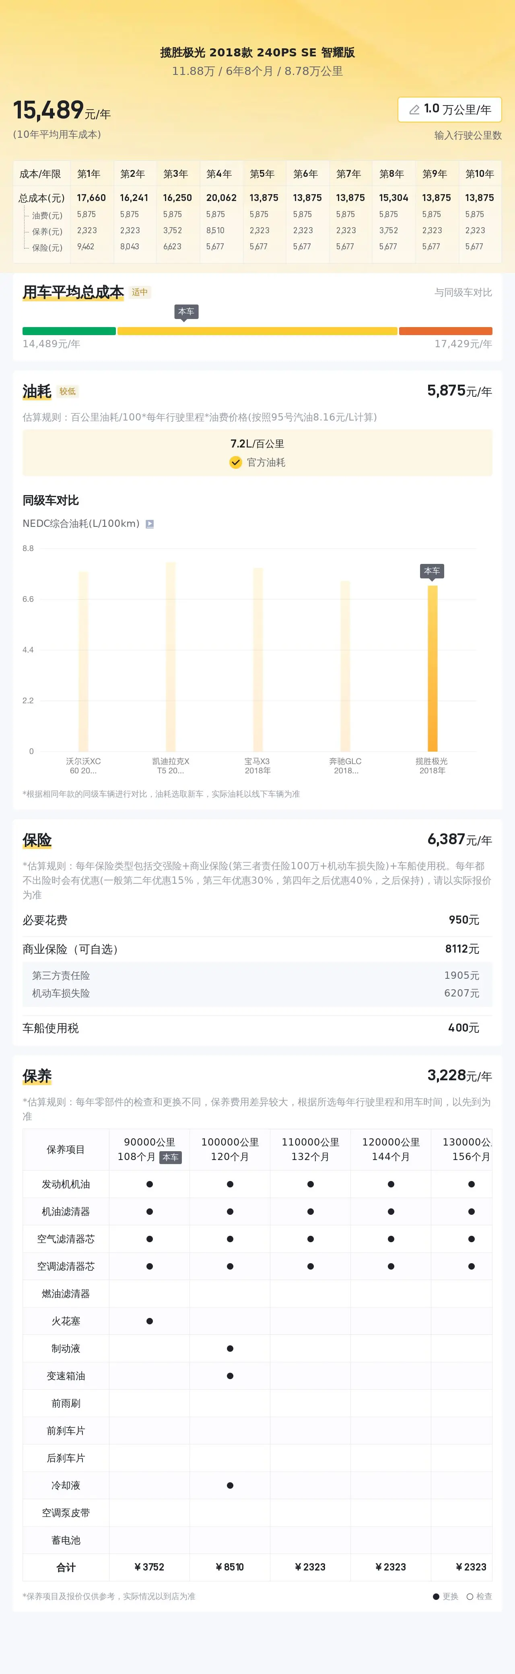Select the 90000公里 108个月 maintenance column
The height and width of the screenshot is (1674, 515).
pyautogui.click(x=149, y=1149)
